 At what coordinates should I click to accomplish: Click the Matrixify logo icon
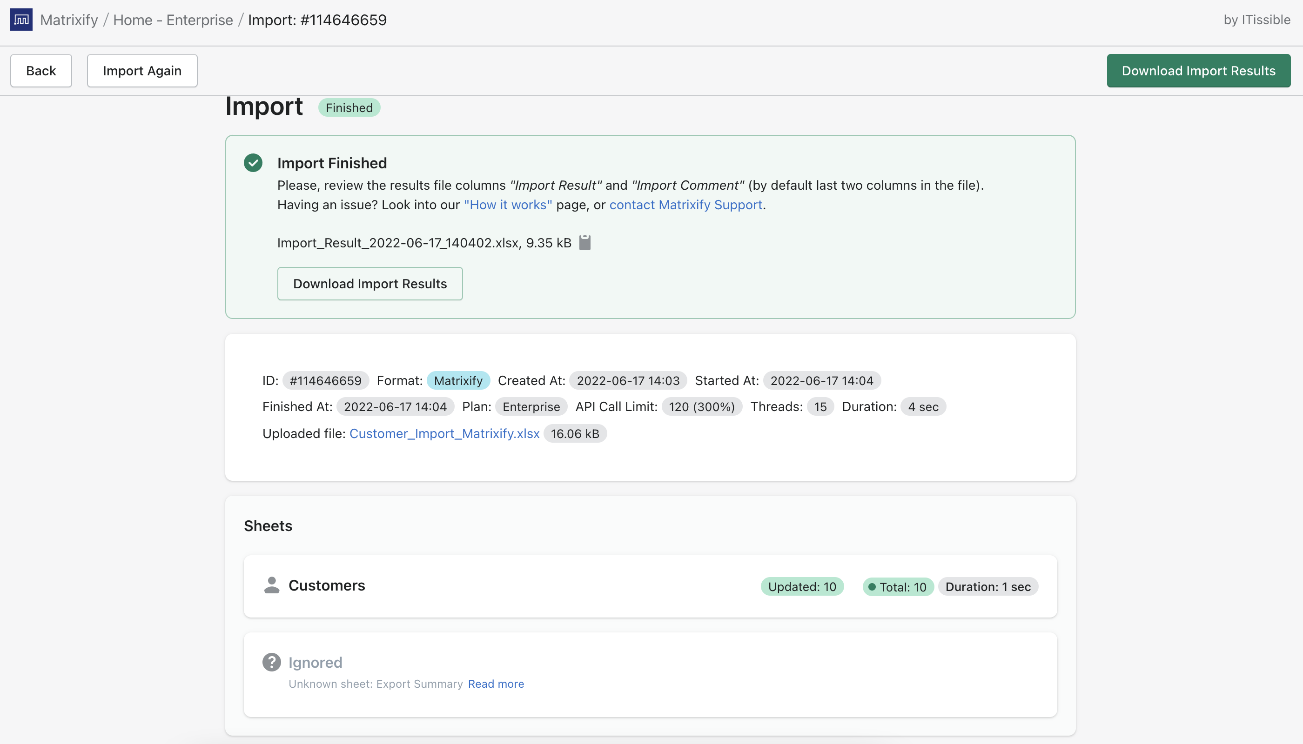click(21, 20)
